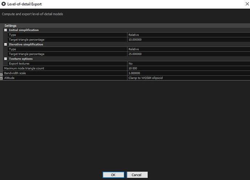Close the Level-of-detail Export dialog

(x=247, y=4)
